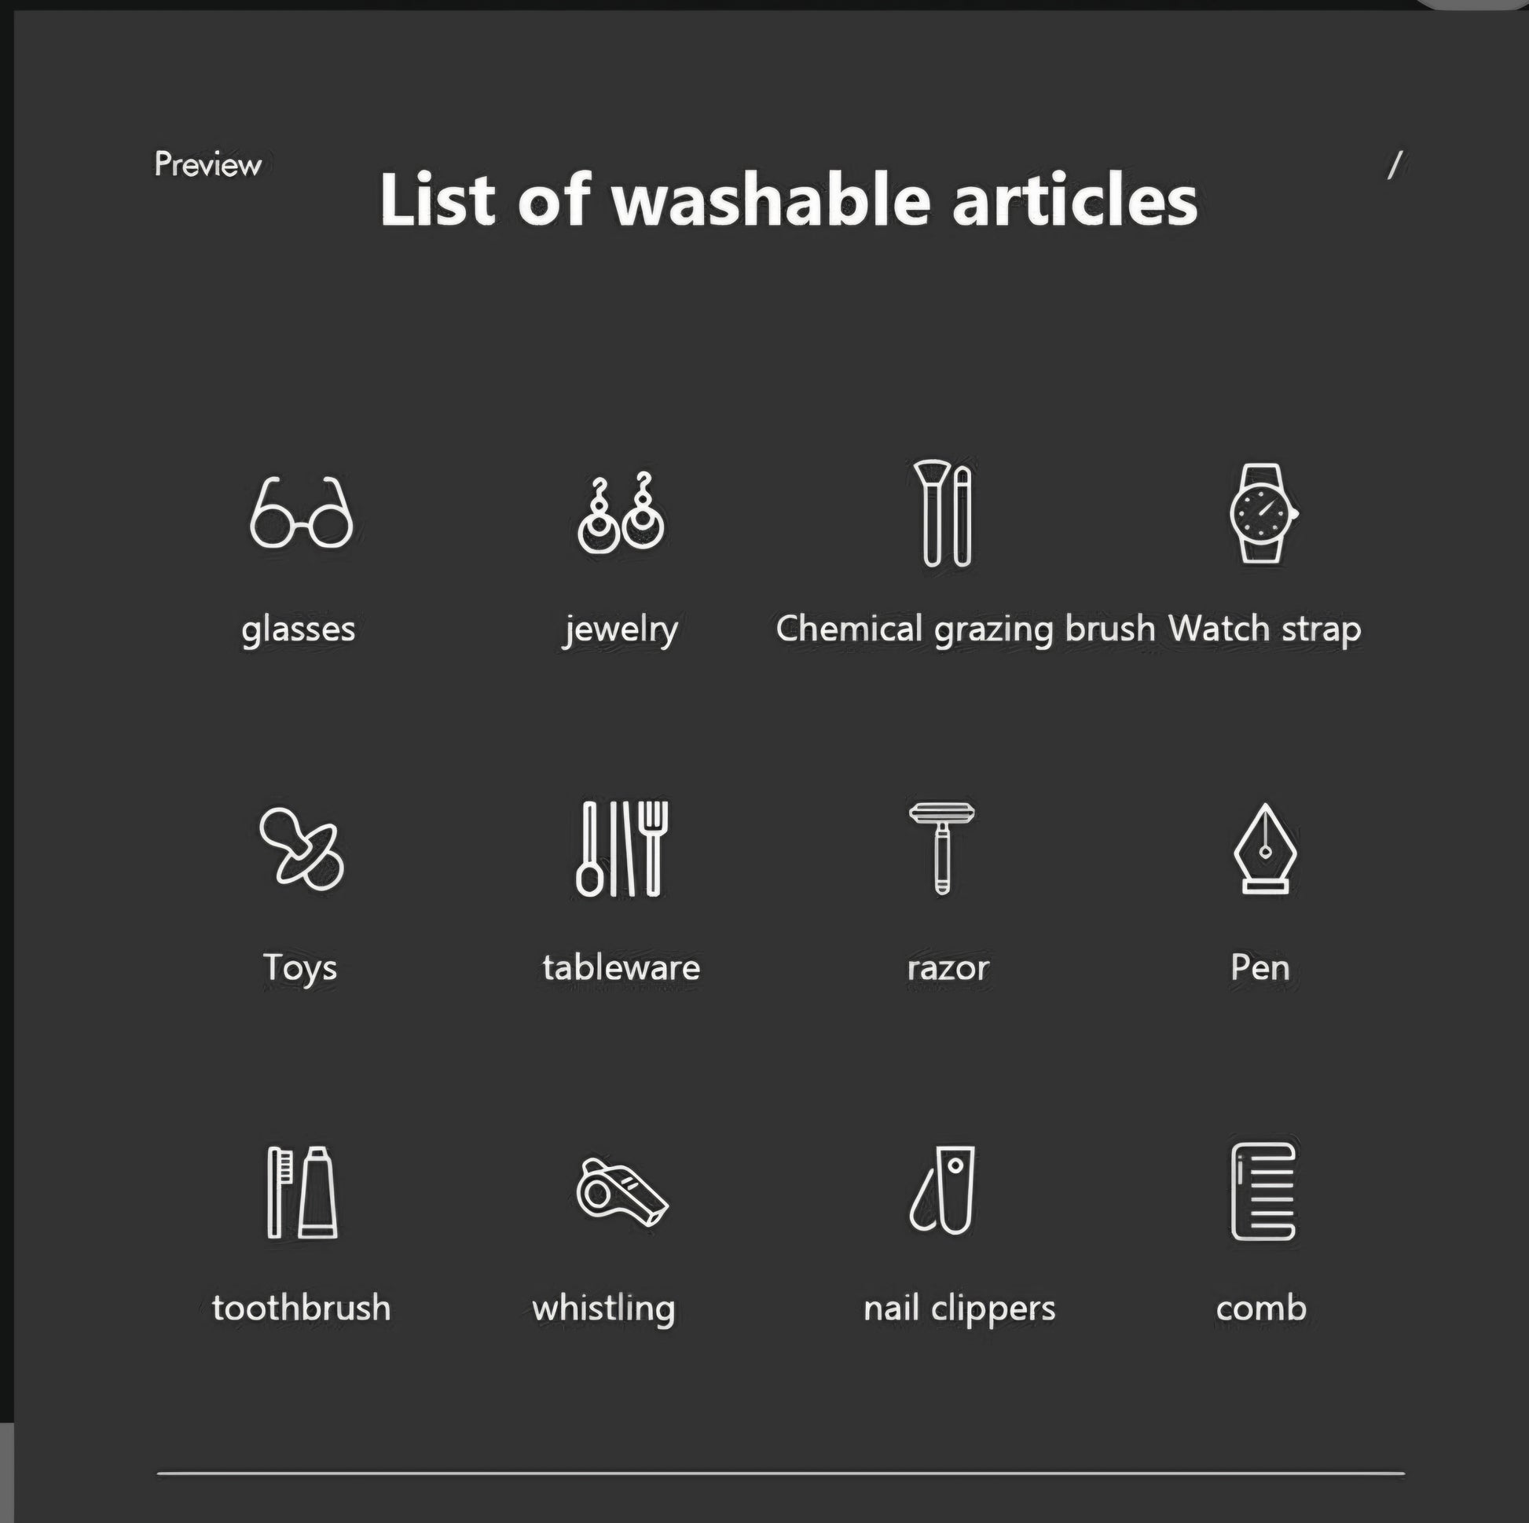Select the whistle icon

(621, 1191)
